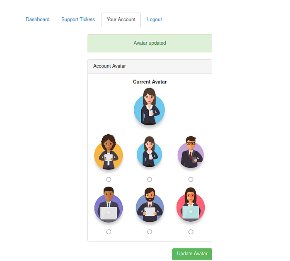Click the woman with phone avatar in grid
The width and height of the screenshot is (290, 261).
(x=150, y=152)
